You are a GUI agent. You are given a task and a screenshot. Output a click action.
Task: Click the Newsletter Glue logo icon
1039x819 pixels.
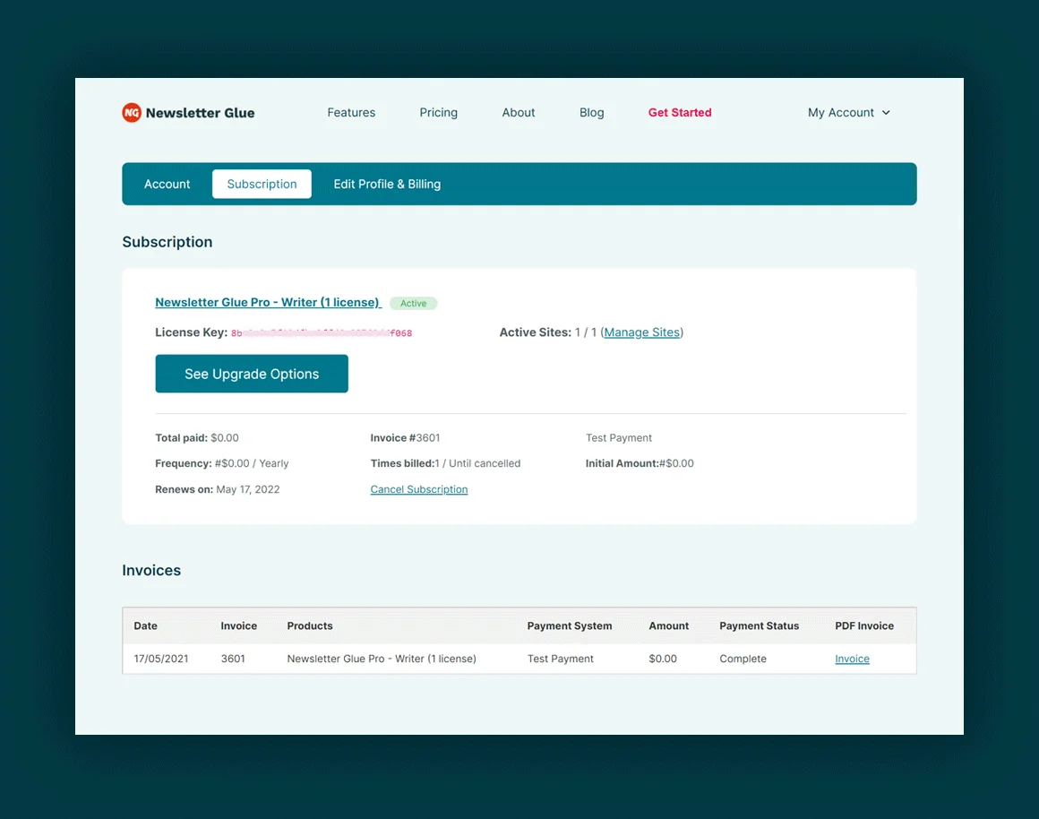(132, 113)
